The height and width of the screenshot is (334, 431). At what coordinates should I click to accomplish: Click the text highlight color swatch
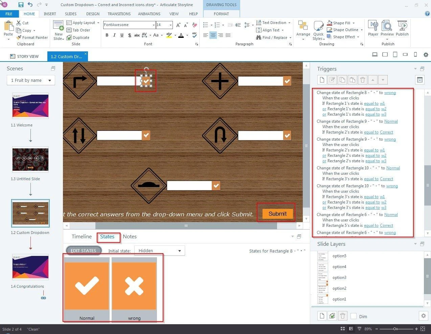[x=169, y=35]
